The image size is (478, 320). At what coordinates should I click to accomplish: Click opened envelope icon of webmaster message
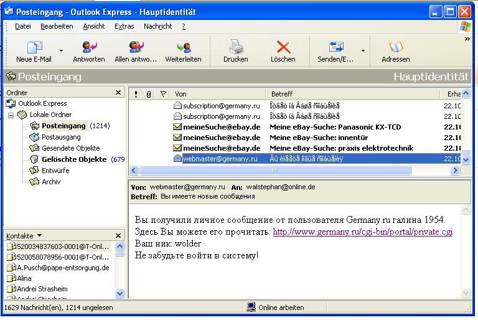[x=177, y=158]
